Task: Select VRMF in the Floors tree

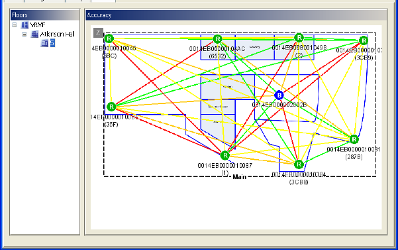Action: click(38, 25)
